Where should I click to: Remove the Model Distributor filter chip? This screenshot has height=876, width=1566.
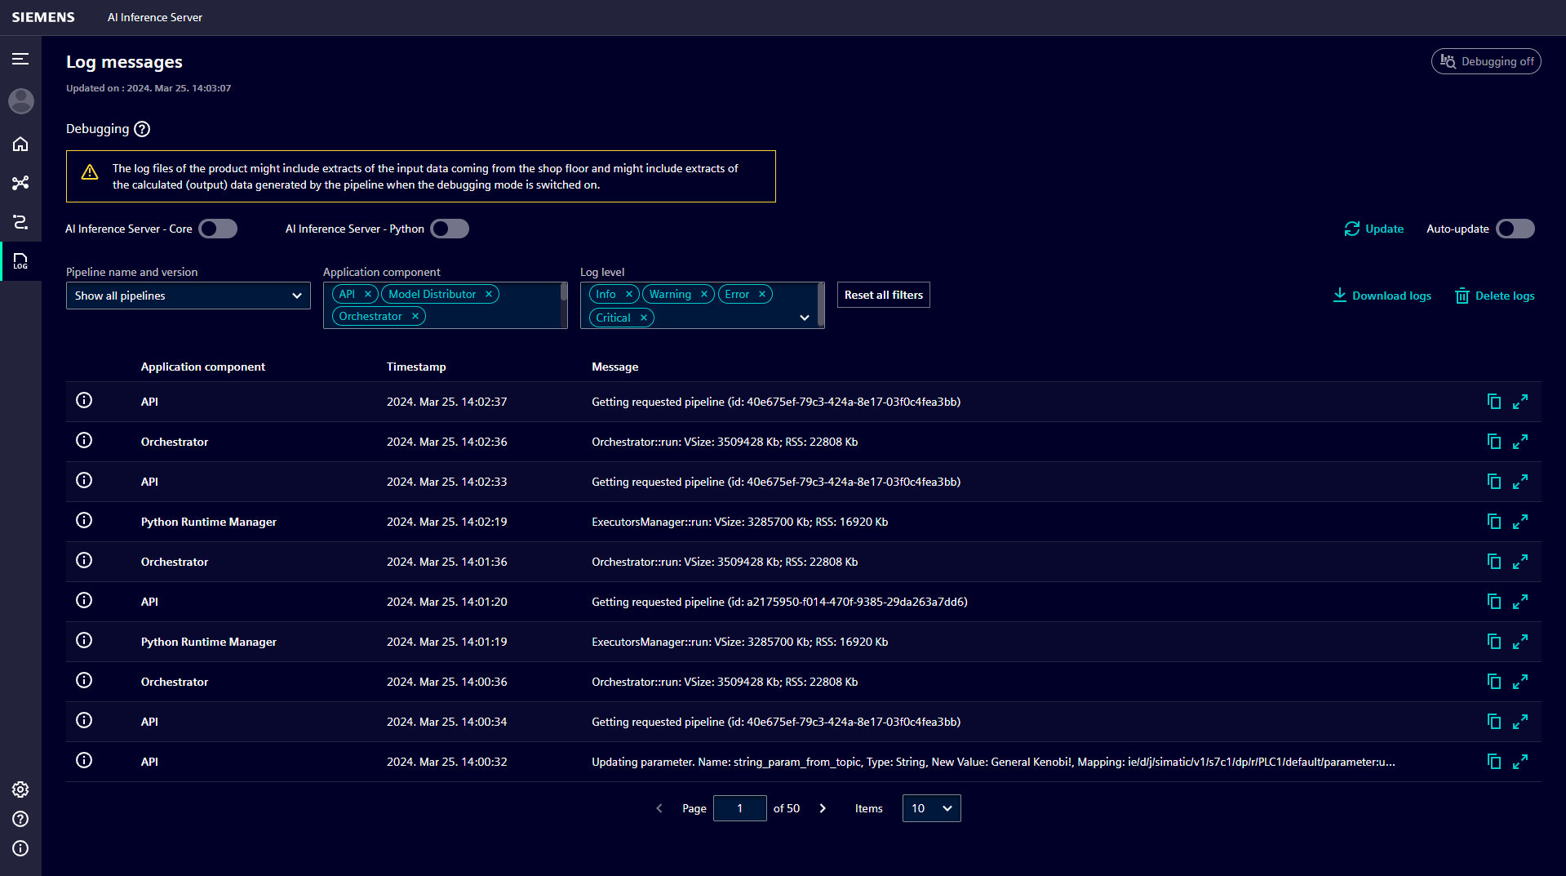click(489, 295)
